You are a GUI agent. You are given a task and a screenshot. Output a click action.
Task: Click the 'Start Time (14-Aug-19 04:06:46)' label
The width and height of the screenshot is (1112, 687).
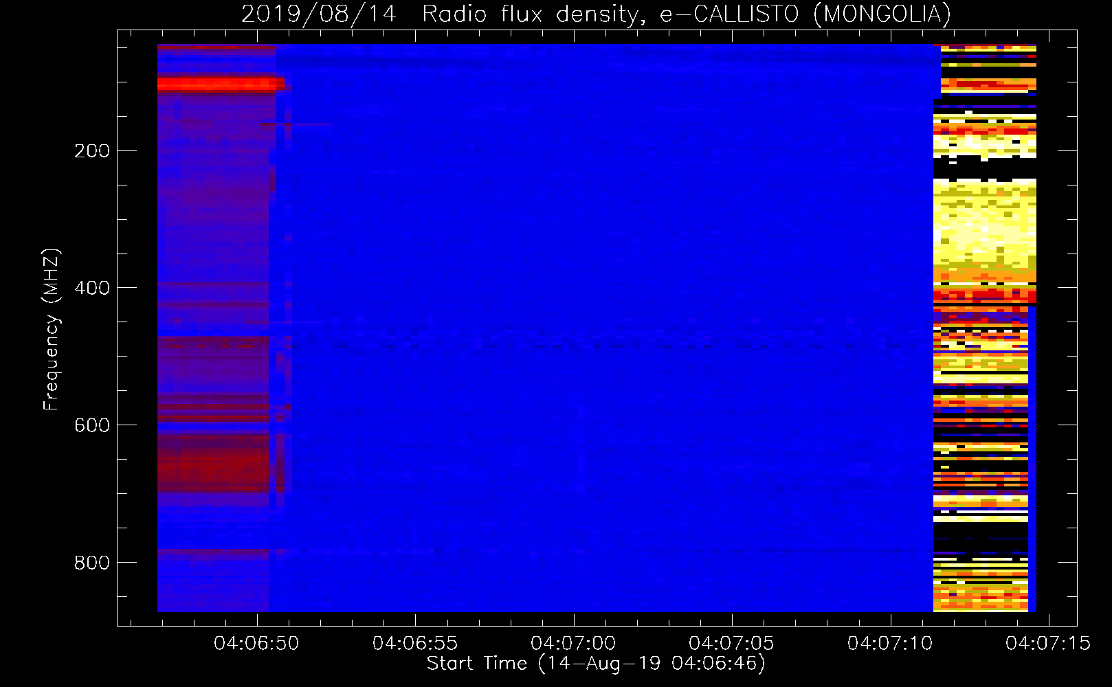[x=596, y=664]
